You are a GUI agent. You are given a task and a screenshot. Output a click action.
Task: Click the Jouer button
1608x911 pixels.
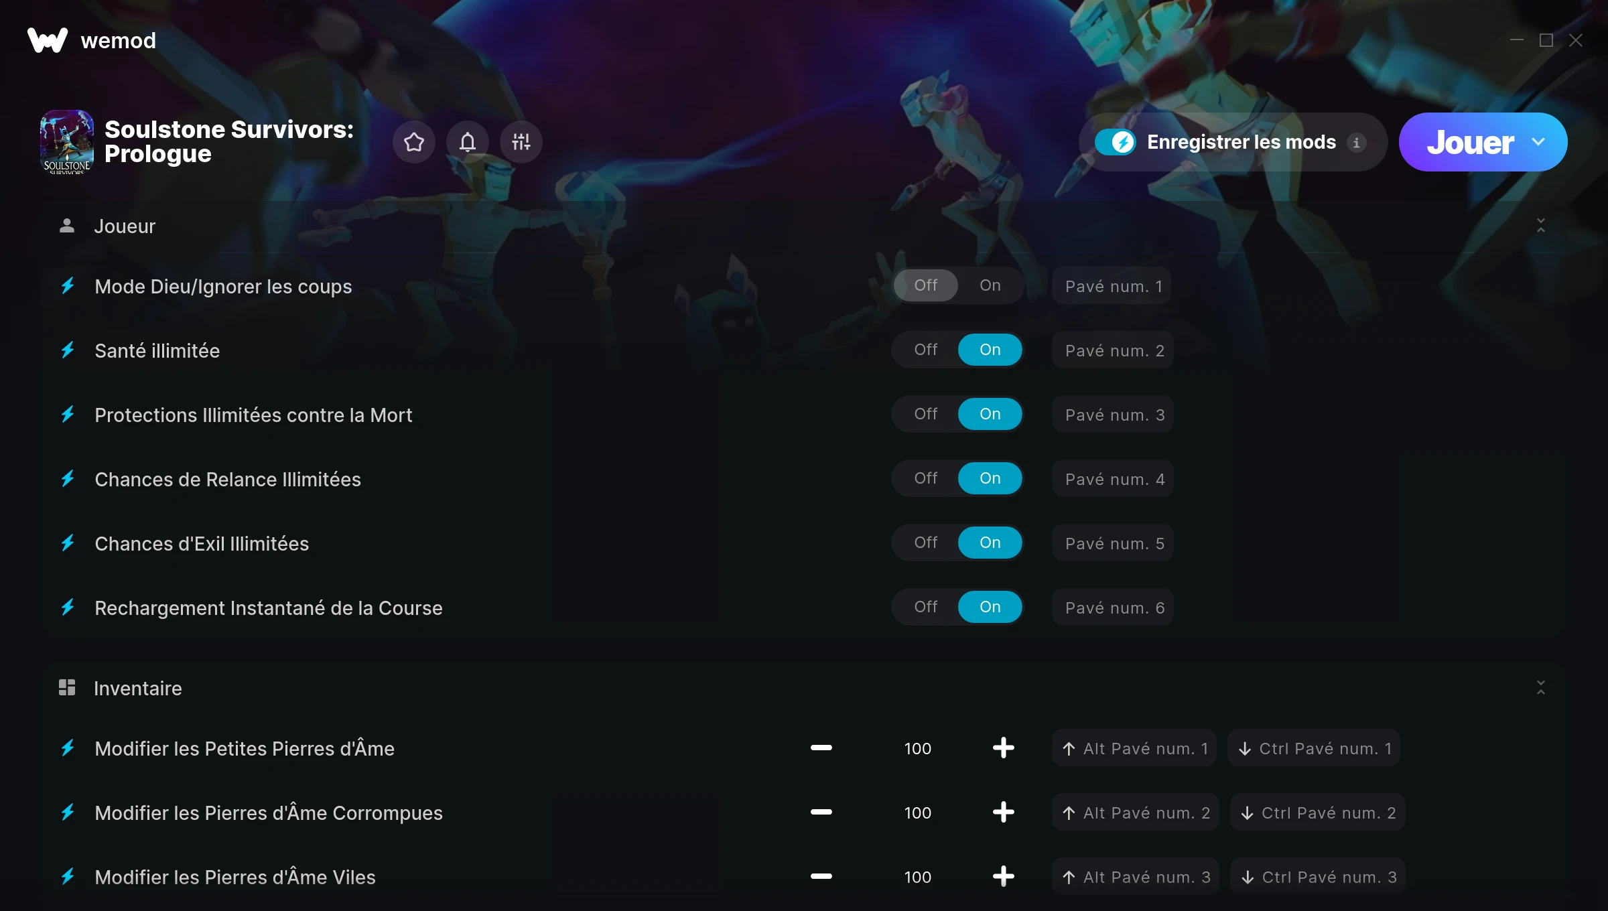[1470, 142]
